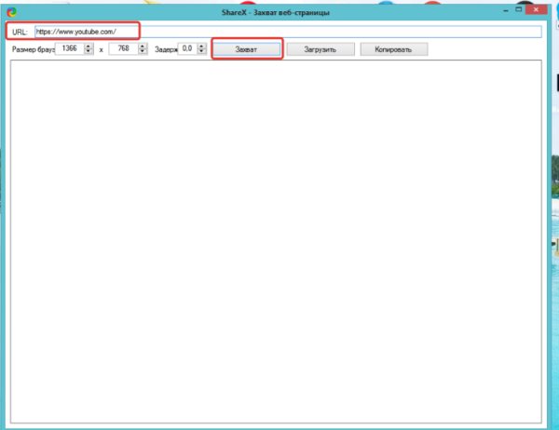Decrease browser height 768 with down arrow
The width and height of the screenshot is (559, 430).
(143, 51)
